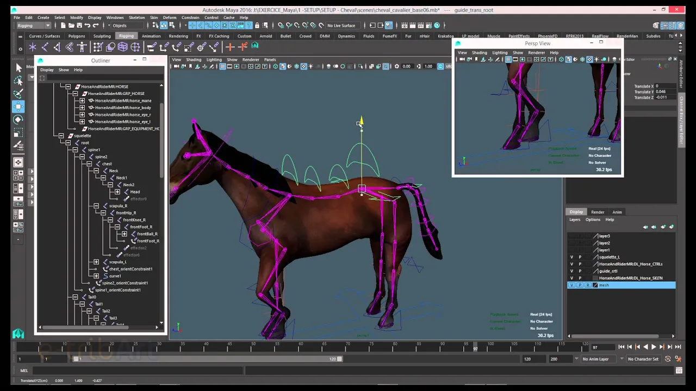The height and width of the screenshot is (391, 696).
Task: Click the time slider marker at frame 97
Action: pyautogui.click(x=475, y=346)
